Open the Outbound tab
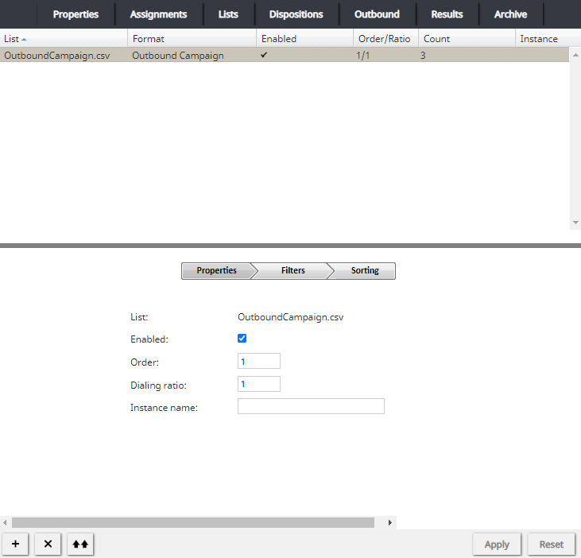The image size is (581, 558). click(377, 14)
